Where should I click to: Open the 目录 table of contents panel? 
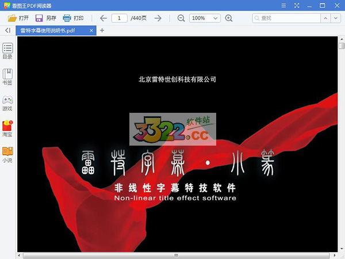pos(7,51)
